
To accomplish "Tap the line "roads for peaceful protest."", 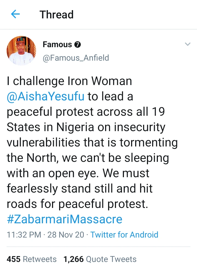I will coord(77,204).
